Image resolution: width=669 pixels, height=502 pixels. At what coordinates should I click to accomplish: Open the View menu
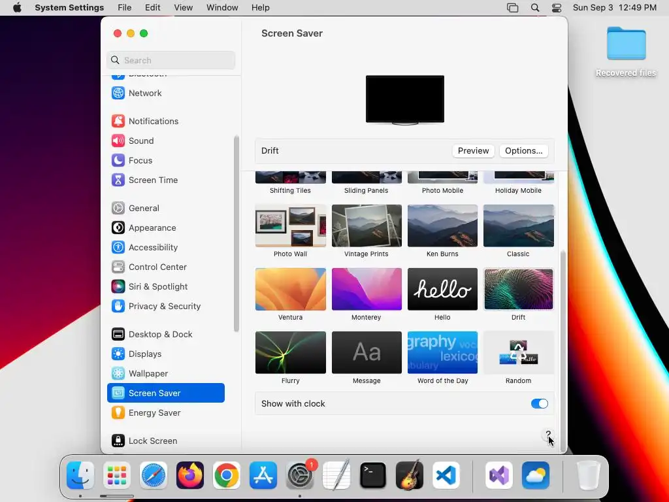(x=183, y=8)
